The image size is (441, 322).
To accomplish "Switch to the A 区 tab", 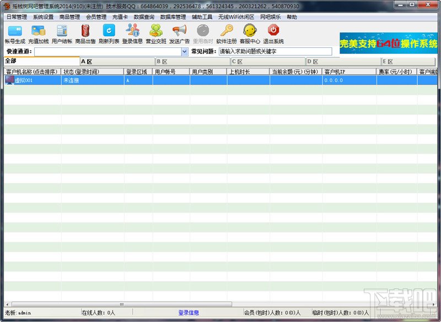I will (x=117, y=62).
